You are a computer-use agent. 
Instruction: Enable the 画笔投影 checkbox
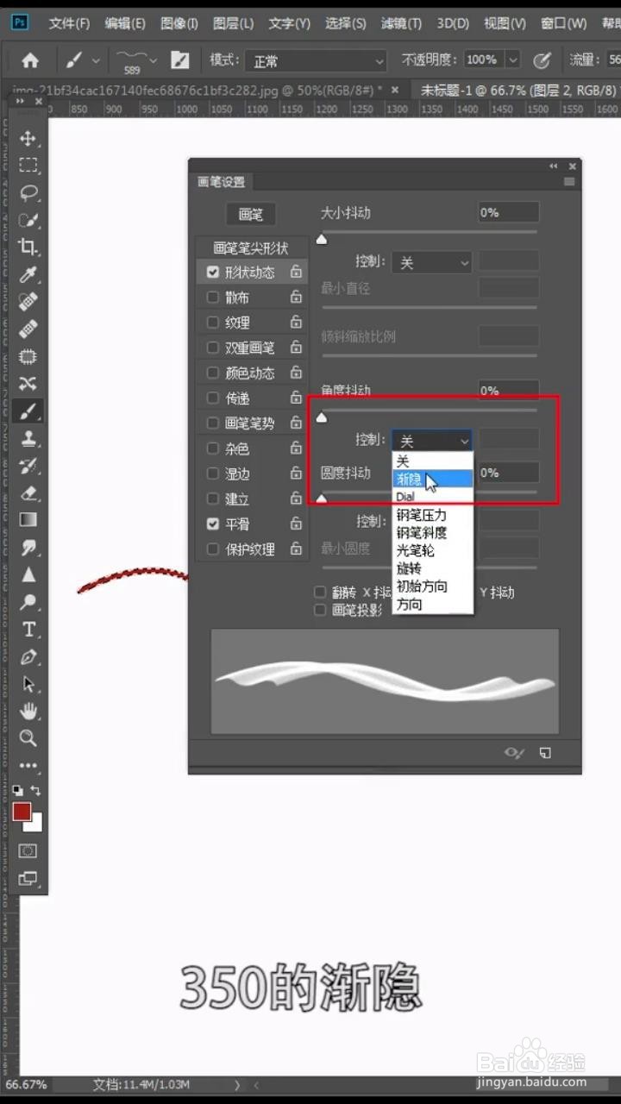point(320,610)
